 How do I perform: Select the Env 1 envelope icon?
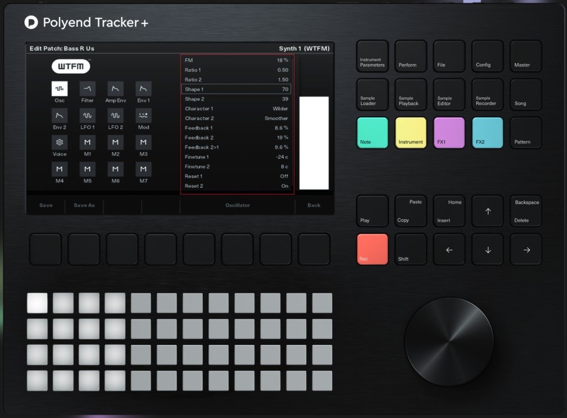(x=143, y=89)
